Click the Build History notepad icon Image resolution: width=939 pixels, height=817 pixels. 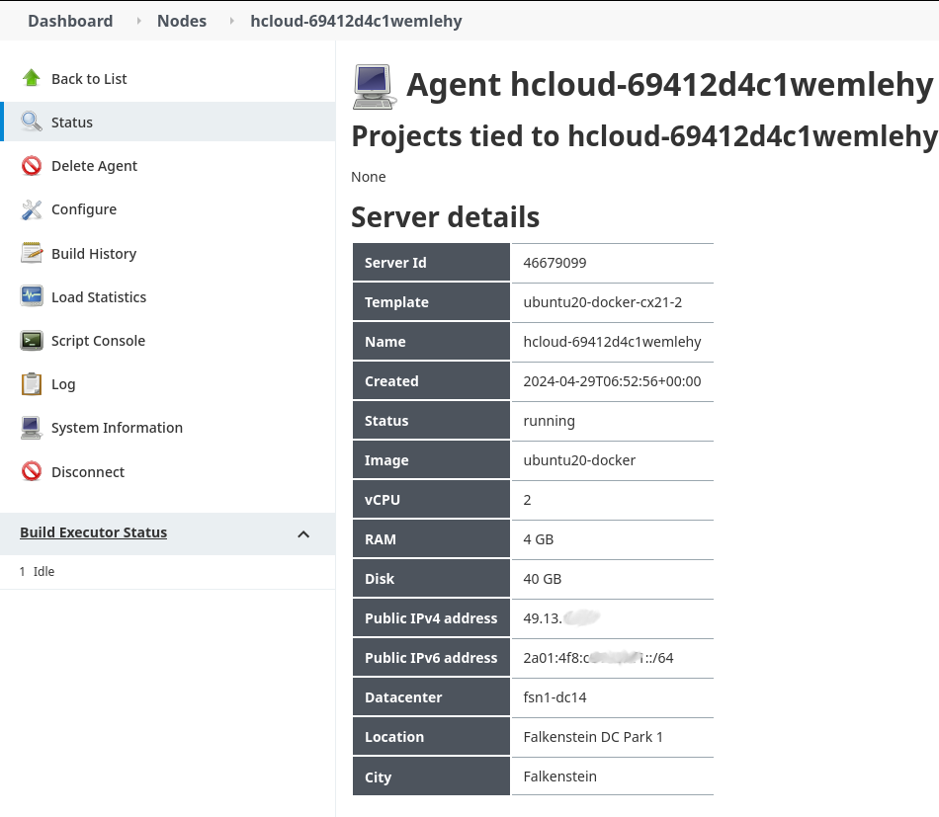click(x=32, y=253)
